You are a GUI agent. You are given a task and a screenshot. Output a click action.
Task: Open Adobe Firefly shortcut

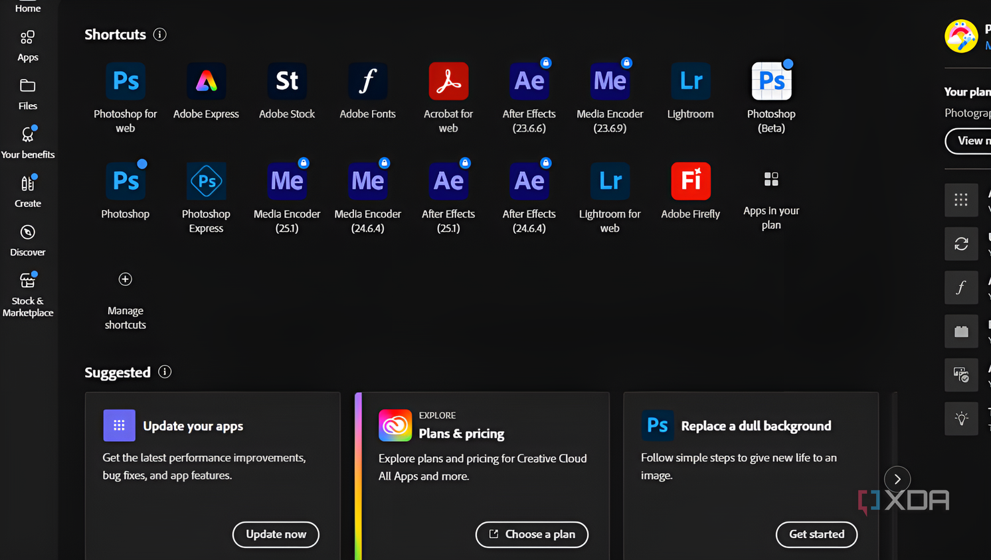point(691,181)
